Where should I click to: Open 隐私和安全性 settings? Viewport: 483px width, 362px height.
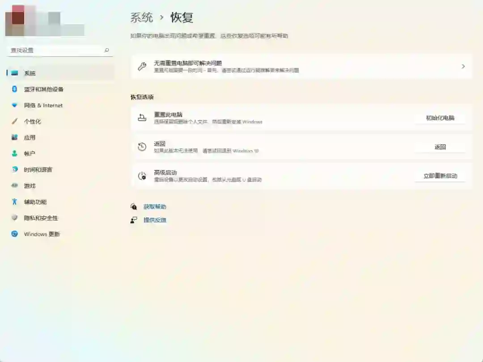click(60, 218)
